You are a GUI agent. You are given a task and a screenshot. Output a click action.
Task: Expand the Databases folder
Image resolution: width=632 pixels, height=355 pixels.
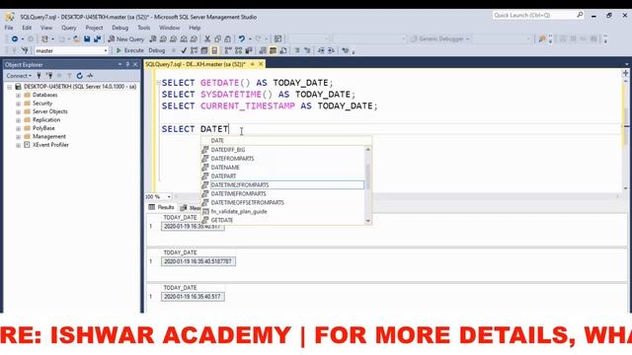tap(18, 95)
